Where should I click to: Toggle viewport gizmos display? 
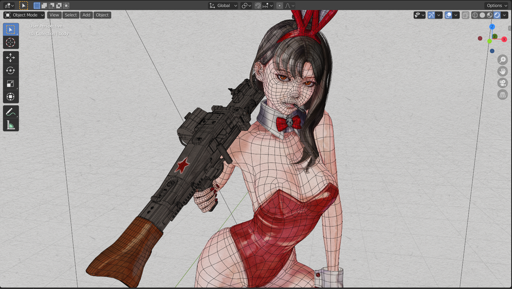(432, 15)
